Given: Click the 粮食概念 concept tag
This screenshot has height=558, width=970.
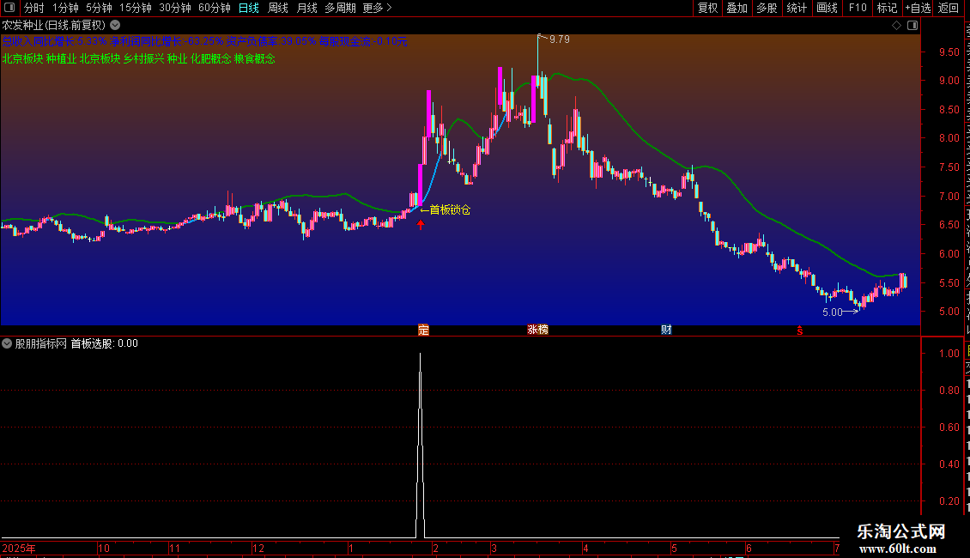Looking at the screenshot, I should click(x=255, y=58).
